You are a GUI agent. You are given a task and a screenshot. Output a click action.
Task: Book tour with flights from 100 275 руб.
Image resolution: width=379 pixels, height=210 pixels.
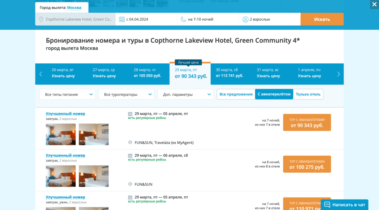[x=307, y=164]
